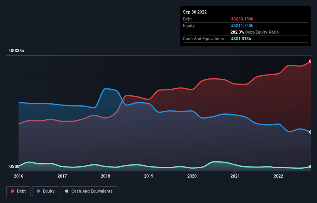Click the US$1.313b cash value
The height and width of the screenshot is (203, 317).
241,39
